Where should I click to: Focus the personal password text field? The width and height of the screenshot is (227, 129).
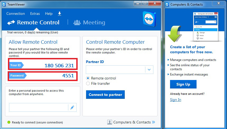(38, 108)
